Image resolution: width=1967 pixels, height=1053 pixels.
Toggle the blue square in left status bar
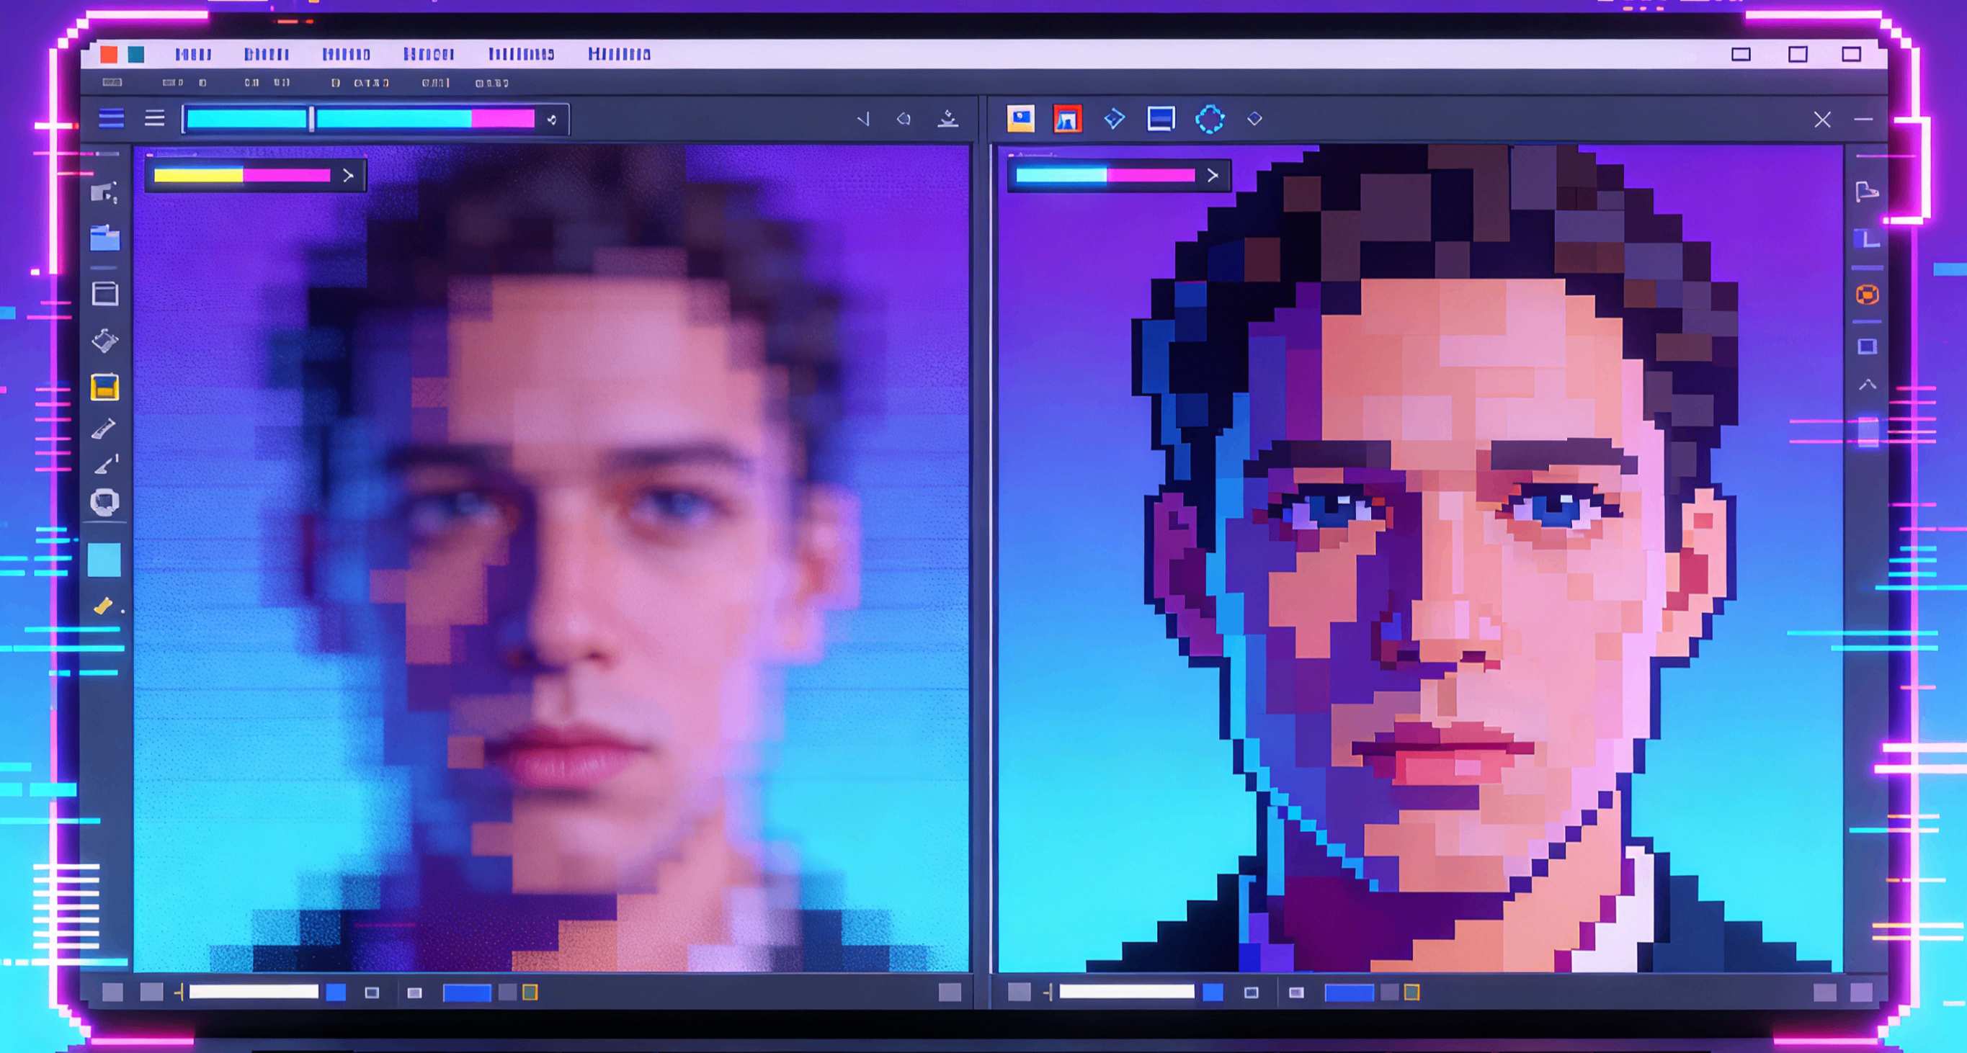336,992
